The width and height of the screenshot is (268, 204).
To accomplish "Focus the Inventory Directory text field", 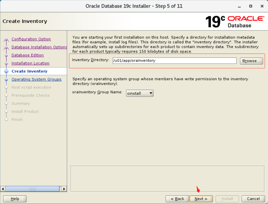I will 174,61.
